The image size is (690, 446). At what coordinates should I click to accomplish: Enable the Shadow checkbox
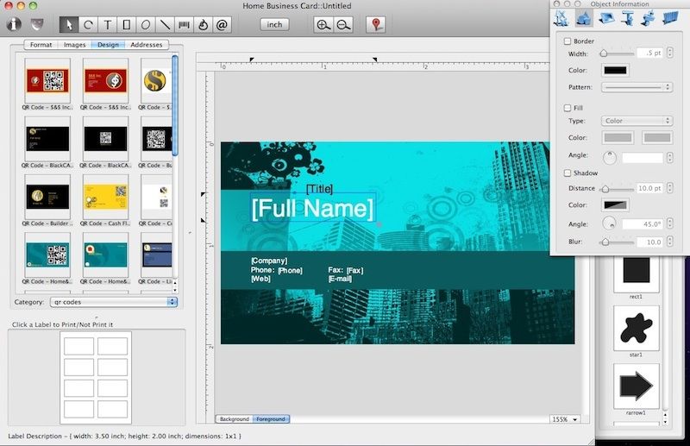pyautogui.click(x=568, y=173)
